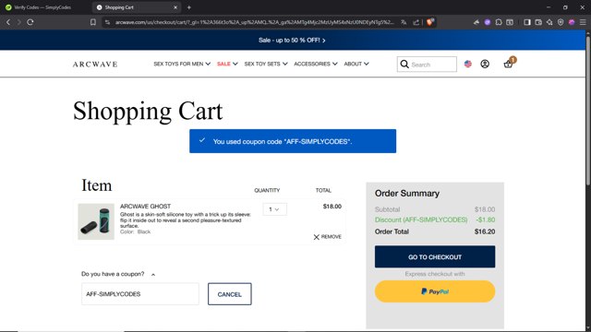The height and width of the screenshot is (332, 591).
Task: Bookmark this page with the bookmark icon
Action: (x=93, y=22)
